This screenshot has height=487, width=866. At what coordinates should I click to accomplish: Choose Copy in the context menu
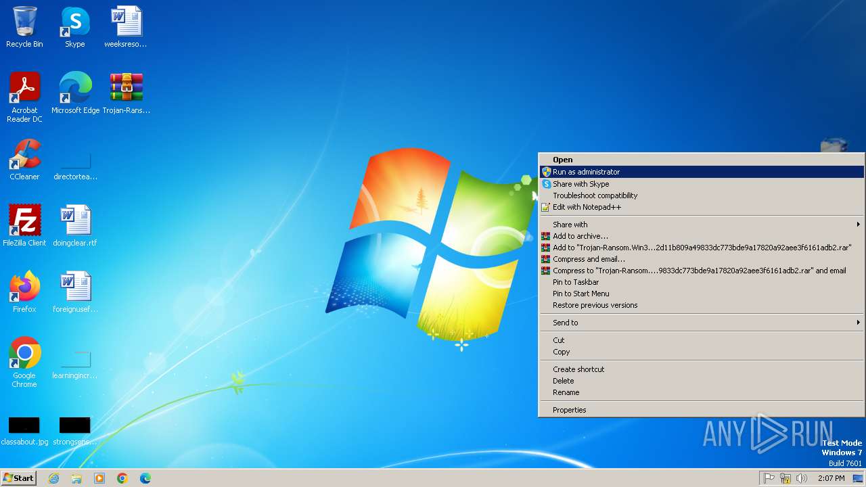[x=702, y=352]
